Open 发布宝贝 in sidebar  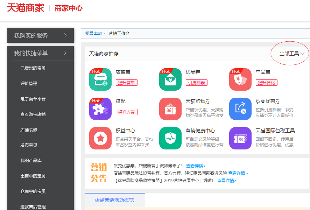(29, 145)
